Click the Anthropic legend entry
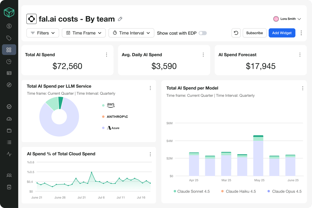The width and height of the screenshot is (312, 208). coord(115,117)
